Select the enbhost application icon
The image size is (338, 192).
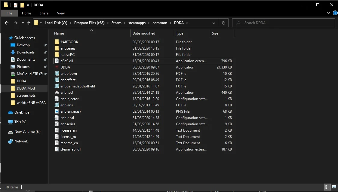click(x=57, y=93)
